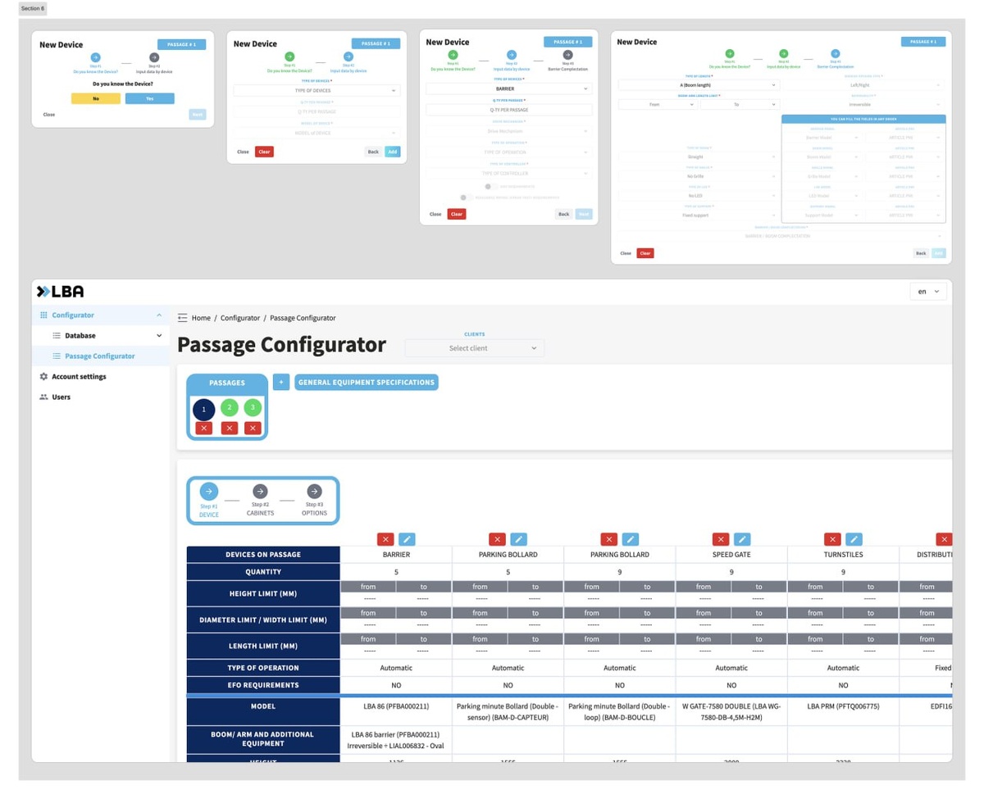Open the 'To' boom length limit dropdown

739,105
